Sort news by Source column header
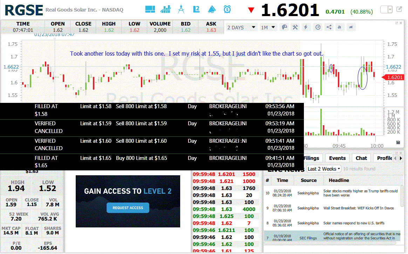The height and width of the screenshot is (254, 408). tap(308, 180)
